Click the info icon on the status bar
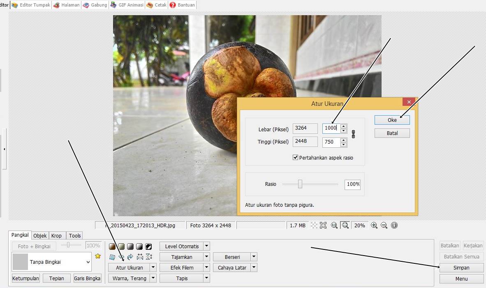This screenshot has width=486, height=288. [394, 225]
